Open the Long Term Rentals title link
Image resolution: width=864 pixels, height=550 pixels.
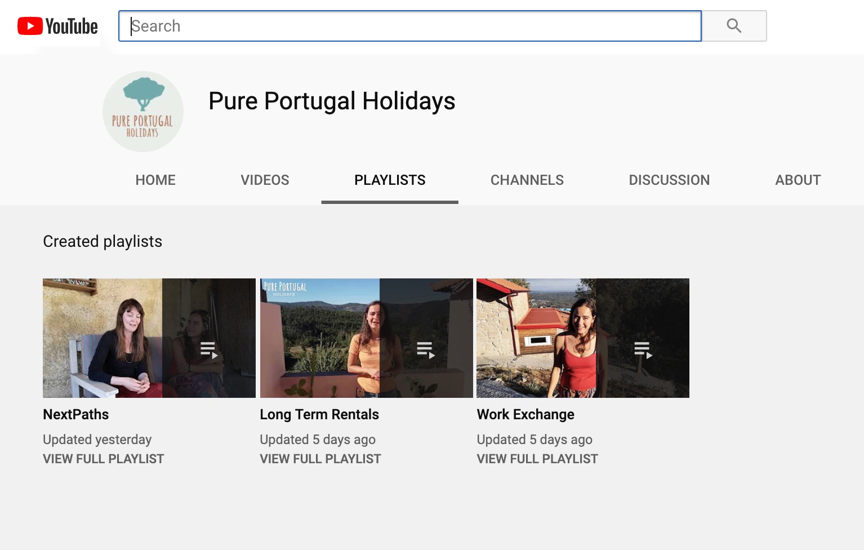coord(319,415)
